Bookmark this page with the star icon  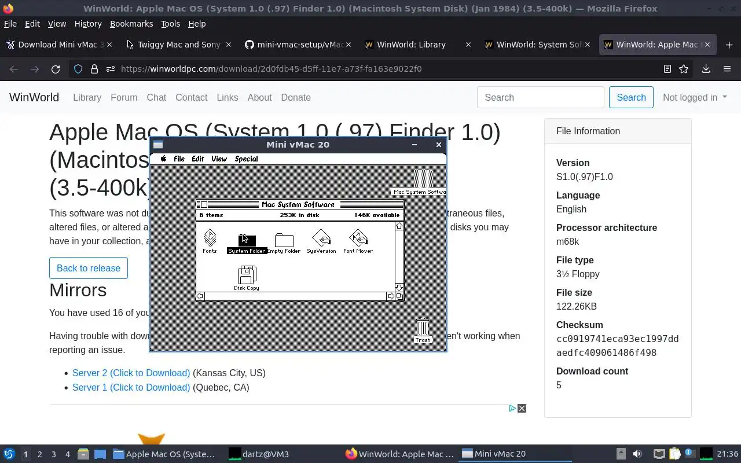pyautogui.click(x=684, y=69)
